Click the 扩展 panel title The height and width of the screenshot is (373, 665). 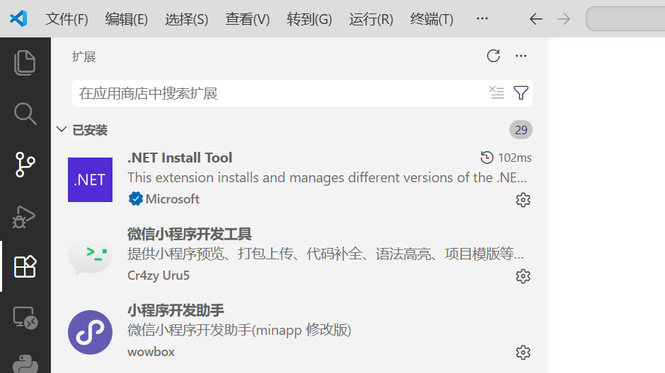coord(84,57)
